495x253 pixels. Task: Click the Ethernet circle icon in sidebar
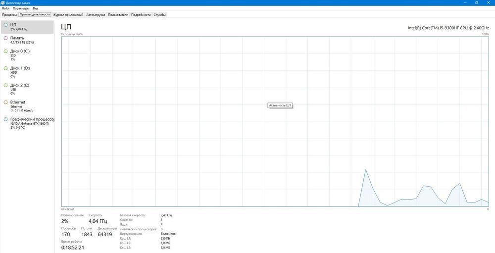tap(5, 102)
